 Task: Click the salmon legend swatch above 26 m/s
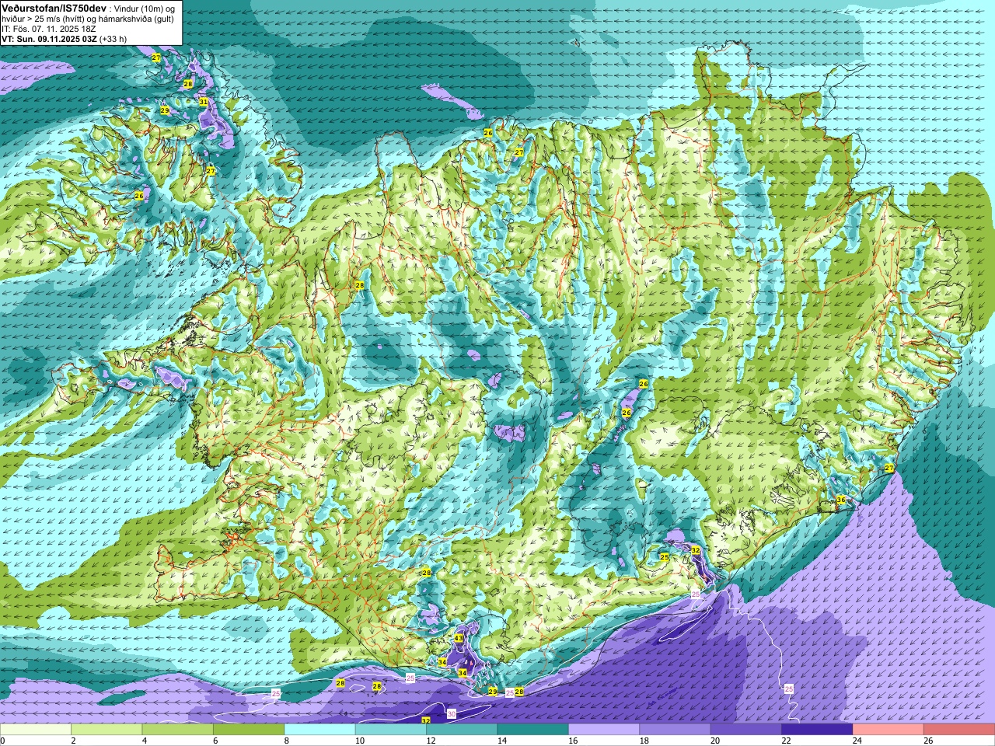959,730
